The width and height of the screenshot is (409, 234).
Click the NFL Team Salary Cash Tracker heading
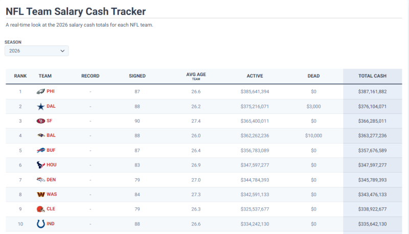click(76, 11)
